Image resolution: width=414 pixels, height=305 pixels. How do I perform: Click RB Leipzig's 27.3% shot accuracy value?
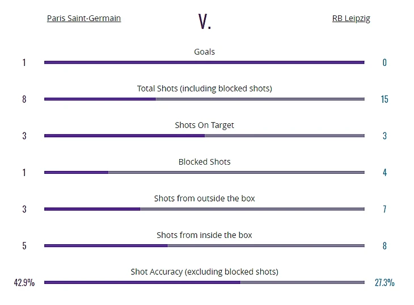[385, 282]
